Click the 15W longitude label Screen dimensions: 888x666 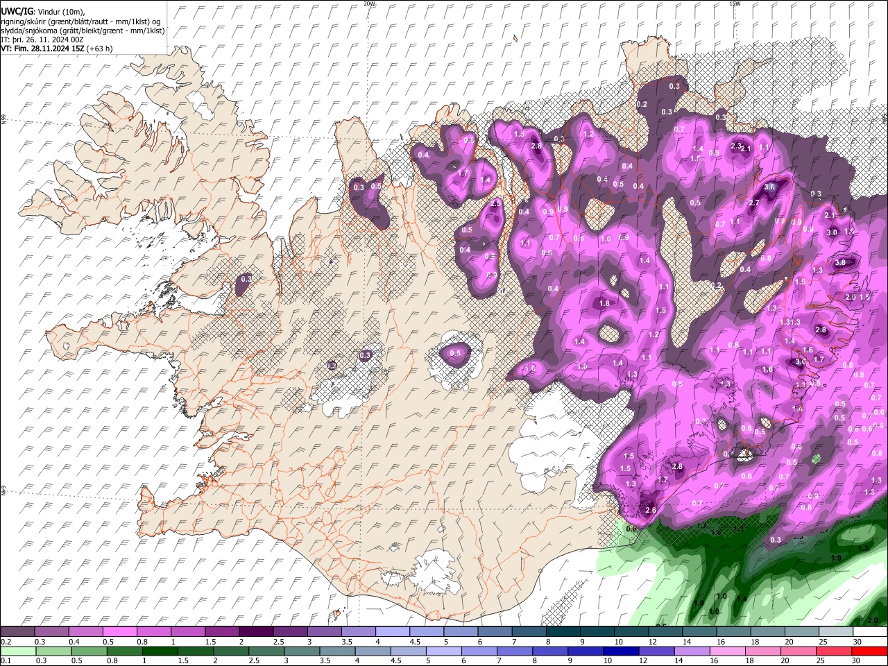click(x=735, y=3)
